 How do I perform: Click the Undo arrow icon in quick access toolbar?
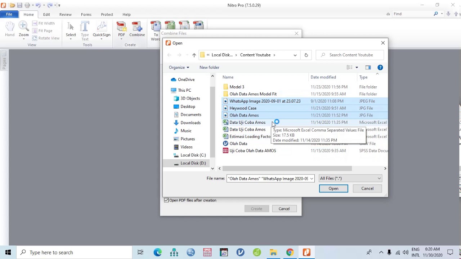click(38, 5)
